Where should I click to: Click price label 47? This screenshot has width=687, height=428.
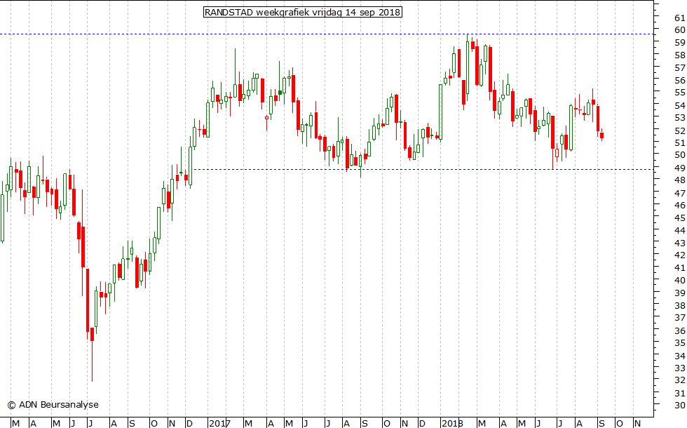[x=679, y=193]
